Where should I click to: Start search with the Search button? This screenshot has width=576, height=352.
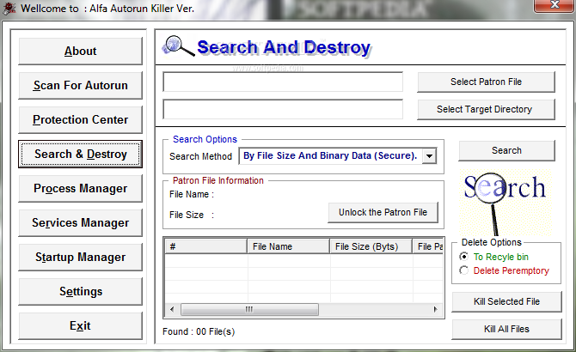click(x=506, y=150)
